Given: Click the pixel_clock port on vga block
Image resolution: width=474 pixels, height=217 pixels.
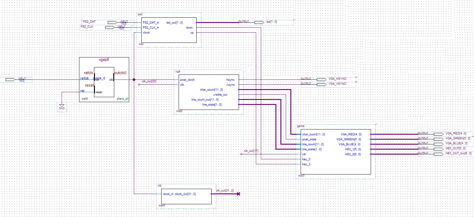Looking at the screenshot, I should [187, 80].
